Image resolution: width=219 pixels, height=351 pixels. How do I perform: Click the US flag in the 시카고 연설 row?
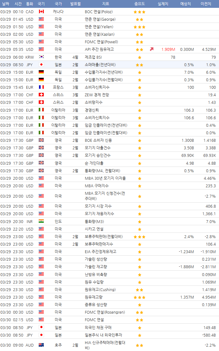[41, 229]
